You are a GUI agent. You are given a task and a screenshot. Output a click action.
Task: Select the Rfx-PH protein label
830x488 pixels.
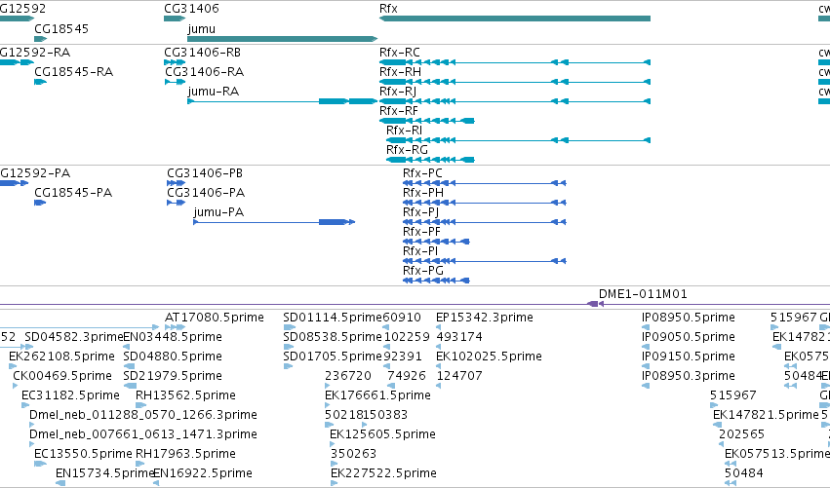click(423, 193)
